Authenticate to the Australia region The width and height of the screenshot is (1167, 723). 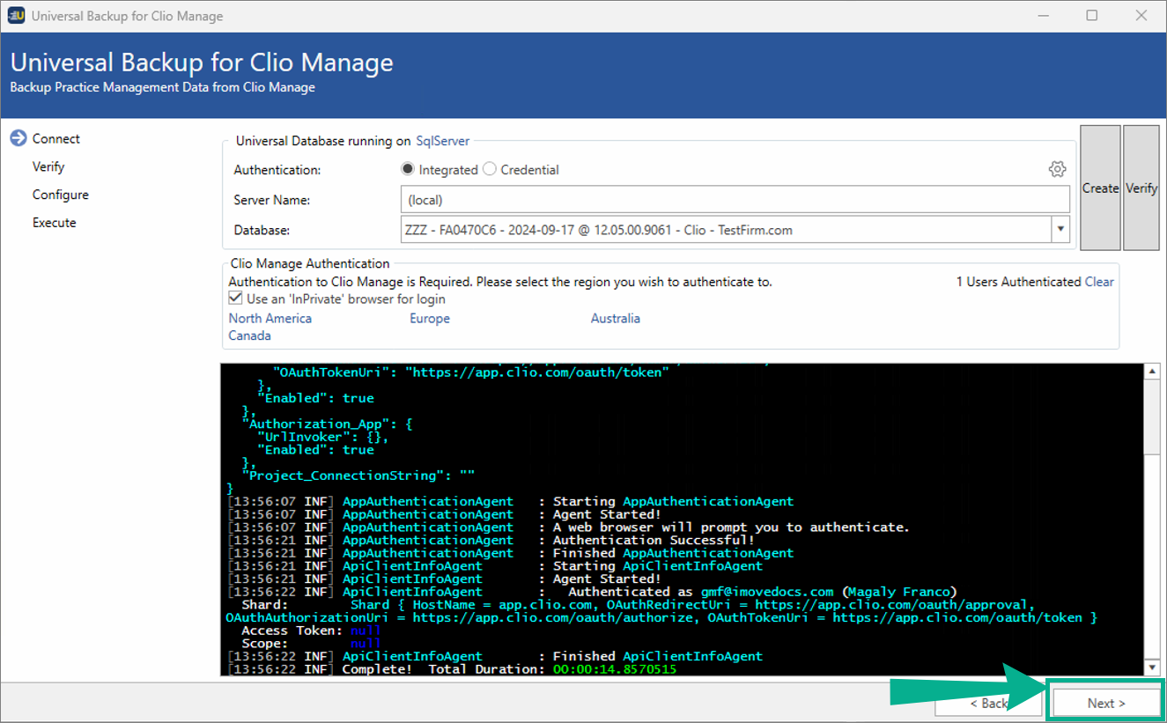(616, 319)
